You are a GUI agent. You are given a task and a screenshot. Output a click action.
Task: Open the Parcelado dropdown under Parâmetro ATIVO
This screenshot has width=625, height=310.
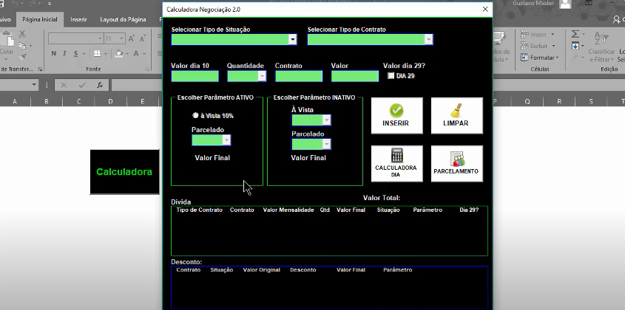(226, 139)
